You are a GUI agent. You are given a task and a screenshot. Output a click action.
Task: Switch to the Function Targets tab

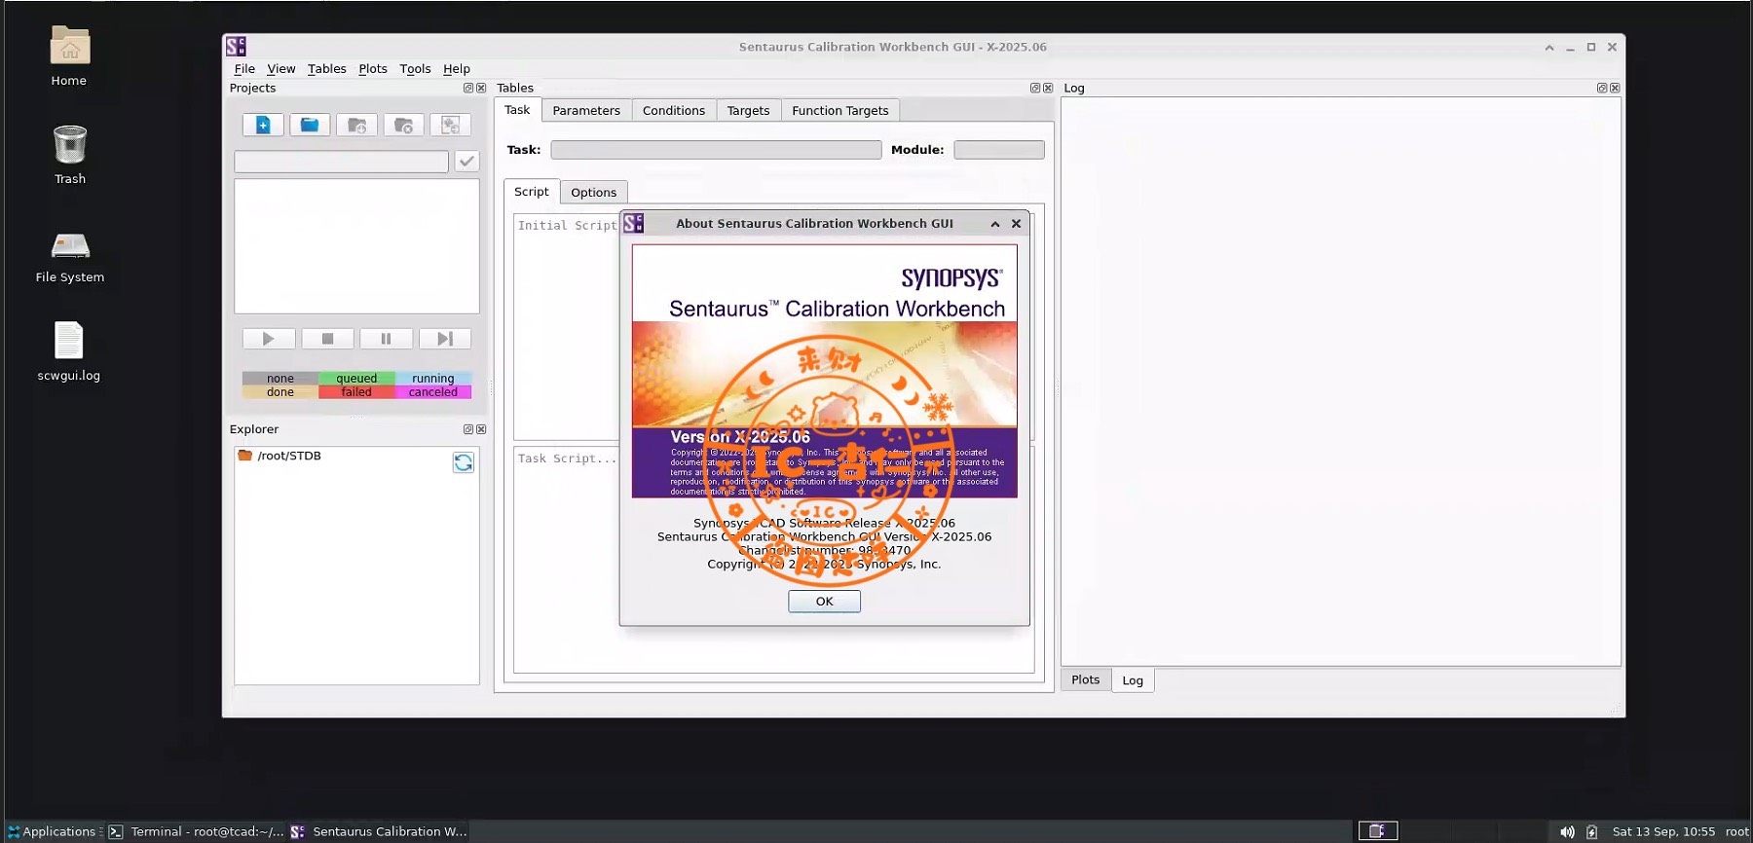click(x=840, y=111)
